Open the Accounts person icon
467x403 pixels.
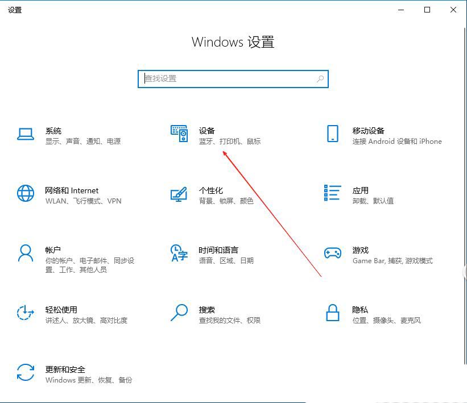point(26,254)
